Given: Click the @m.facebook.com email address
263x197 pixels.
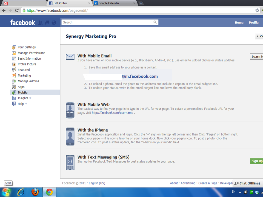Looking at the screenshot, I should (x=140, y=76).
